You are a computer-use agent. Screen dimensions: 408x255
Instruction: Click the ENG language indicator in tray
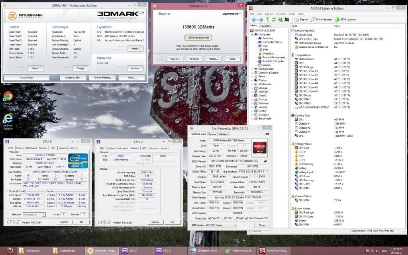tap(384, 251)
